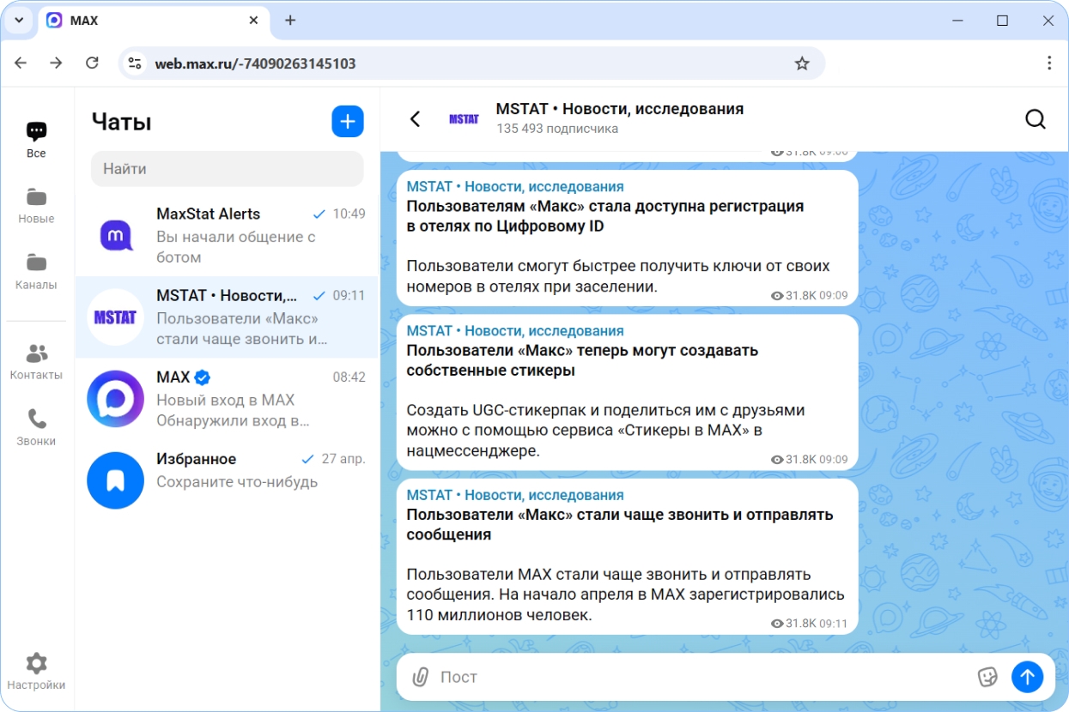Reload the page with the refresh button
This screenshot has height=712, width=1069.
(x=93, y=63)
